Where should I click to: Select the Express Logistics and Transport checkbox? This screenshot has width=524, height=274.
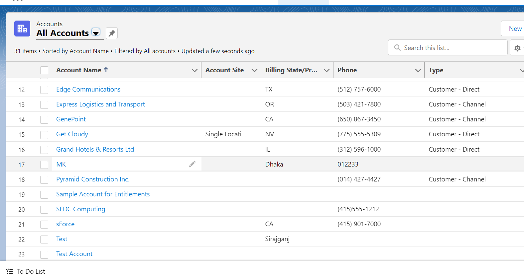pos(44,105)
